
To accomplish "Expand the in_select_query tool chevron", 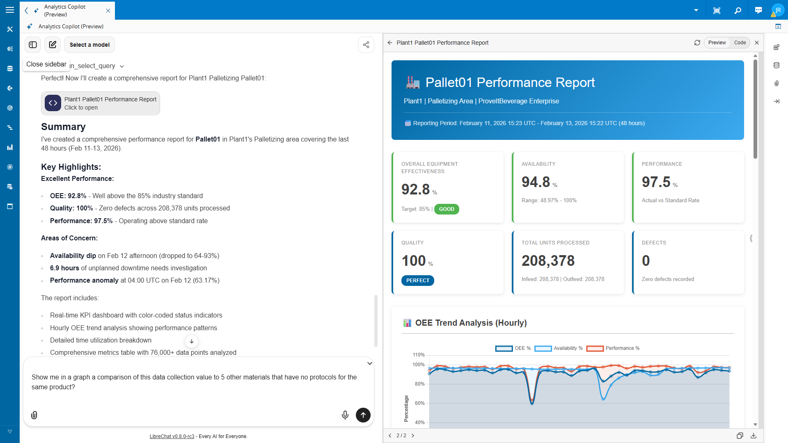I will 122,66.
